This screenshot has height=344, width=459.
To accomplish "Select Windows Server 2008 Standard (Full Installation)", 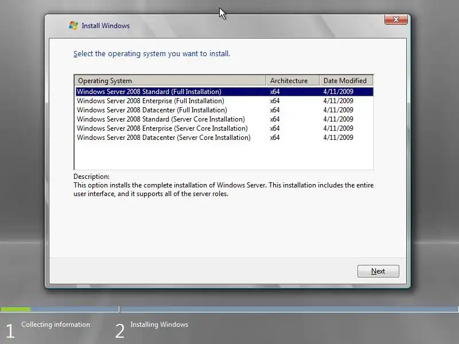I will click(x=224, y=92).
